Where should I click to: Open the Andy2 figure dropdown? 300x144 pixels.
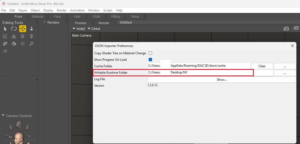(79, 29)
